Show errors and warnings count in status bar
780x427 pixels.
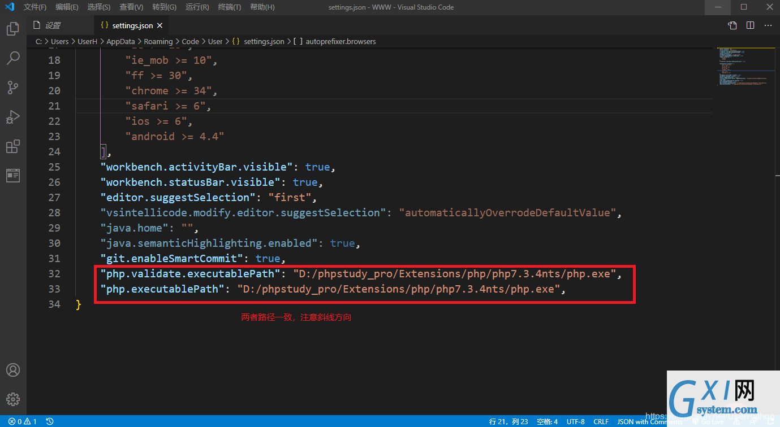pyautogui.click(x=23, y=421)
